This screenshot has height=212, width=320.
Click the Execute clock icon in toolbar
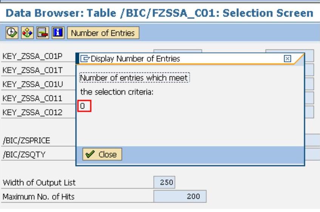click(12, 33)
